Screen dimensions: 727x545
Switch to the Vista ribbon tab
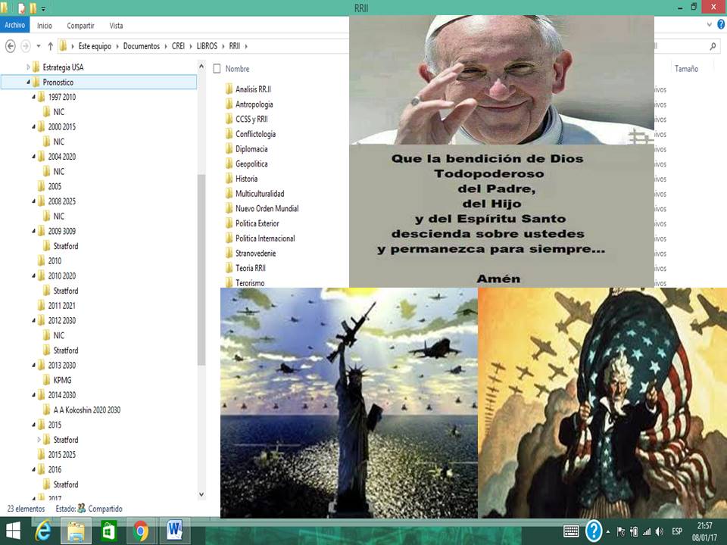pyautogui.click(x=116, y=26)
